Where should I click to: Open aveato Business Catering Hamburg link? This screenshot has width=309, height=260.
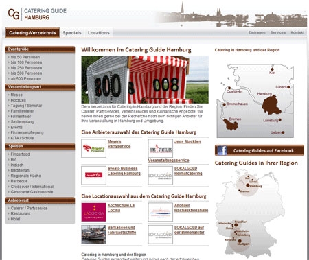pos(124,171)
